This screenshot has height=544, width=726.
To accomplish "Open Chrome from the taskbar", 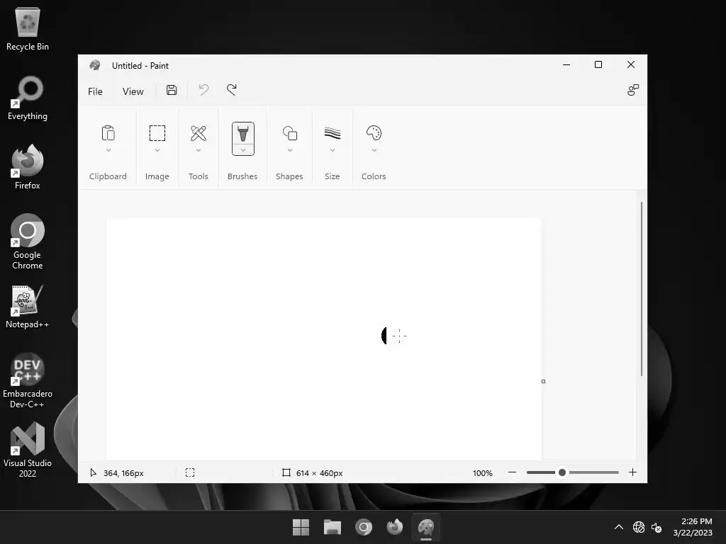I will [x=364, y=527].
